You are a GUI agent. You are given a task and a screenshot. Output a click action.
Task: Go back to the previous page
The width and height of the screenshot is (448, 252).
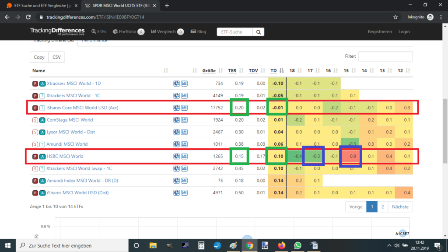tap(7, 17)
